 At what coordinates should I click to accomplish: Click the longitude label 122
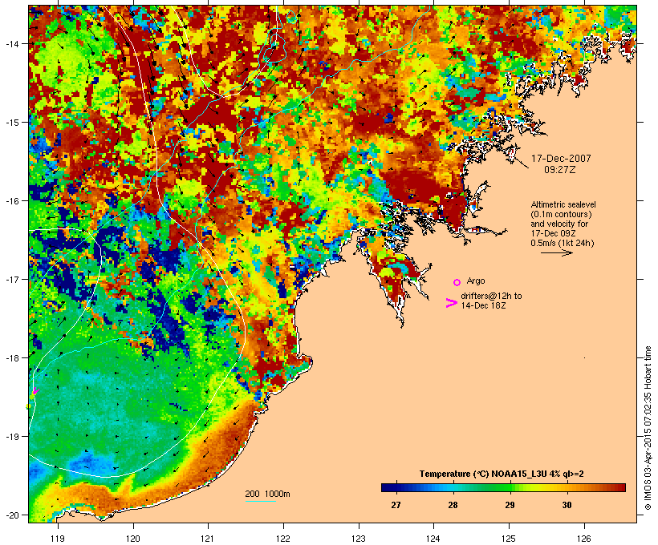[283, 539]
